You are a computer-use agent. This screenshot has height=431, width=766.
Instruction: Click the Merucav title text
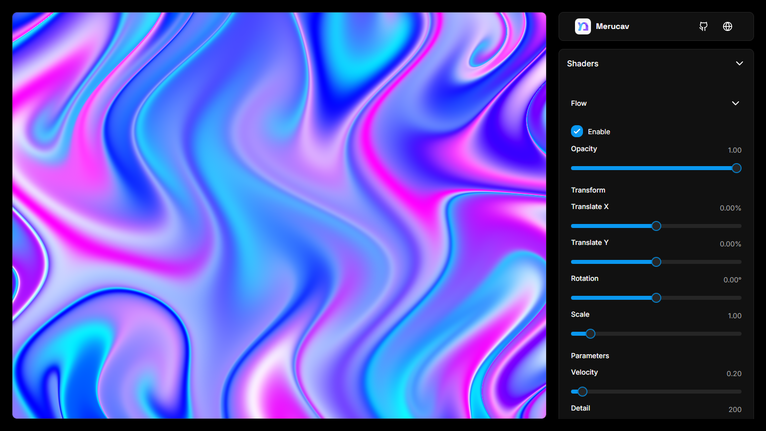point(612,26)
